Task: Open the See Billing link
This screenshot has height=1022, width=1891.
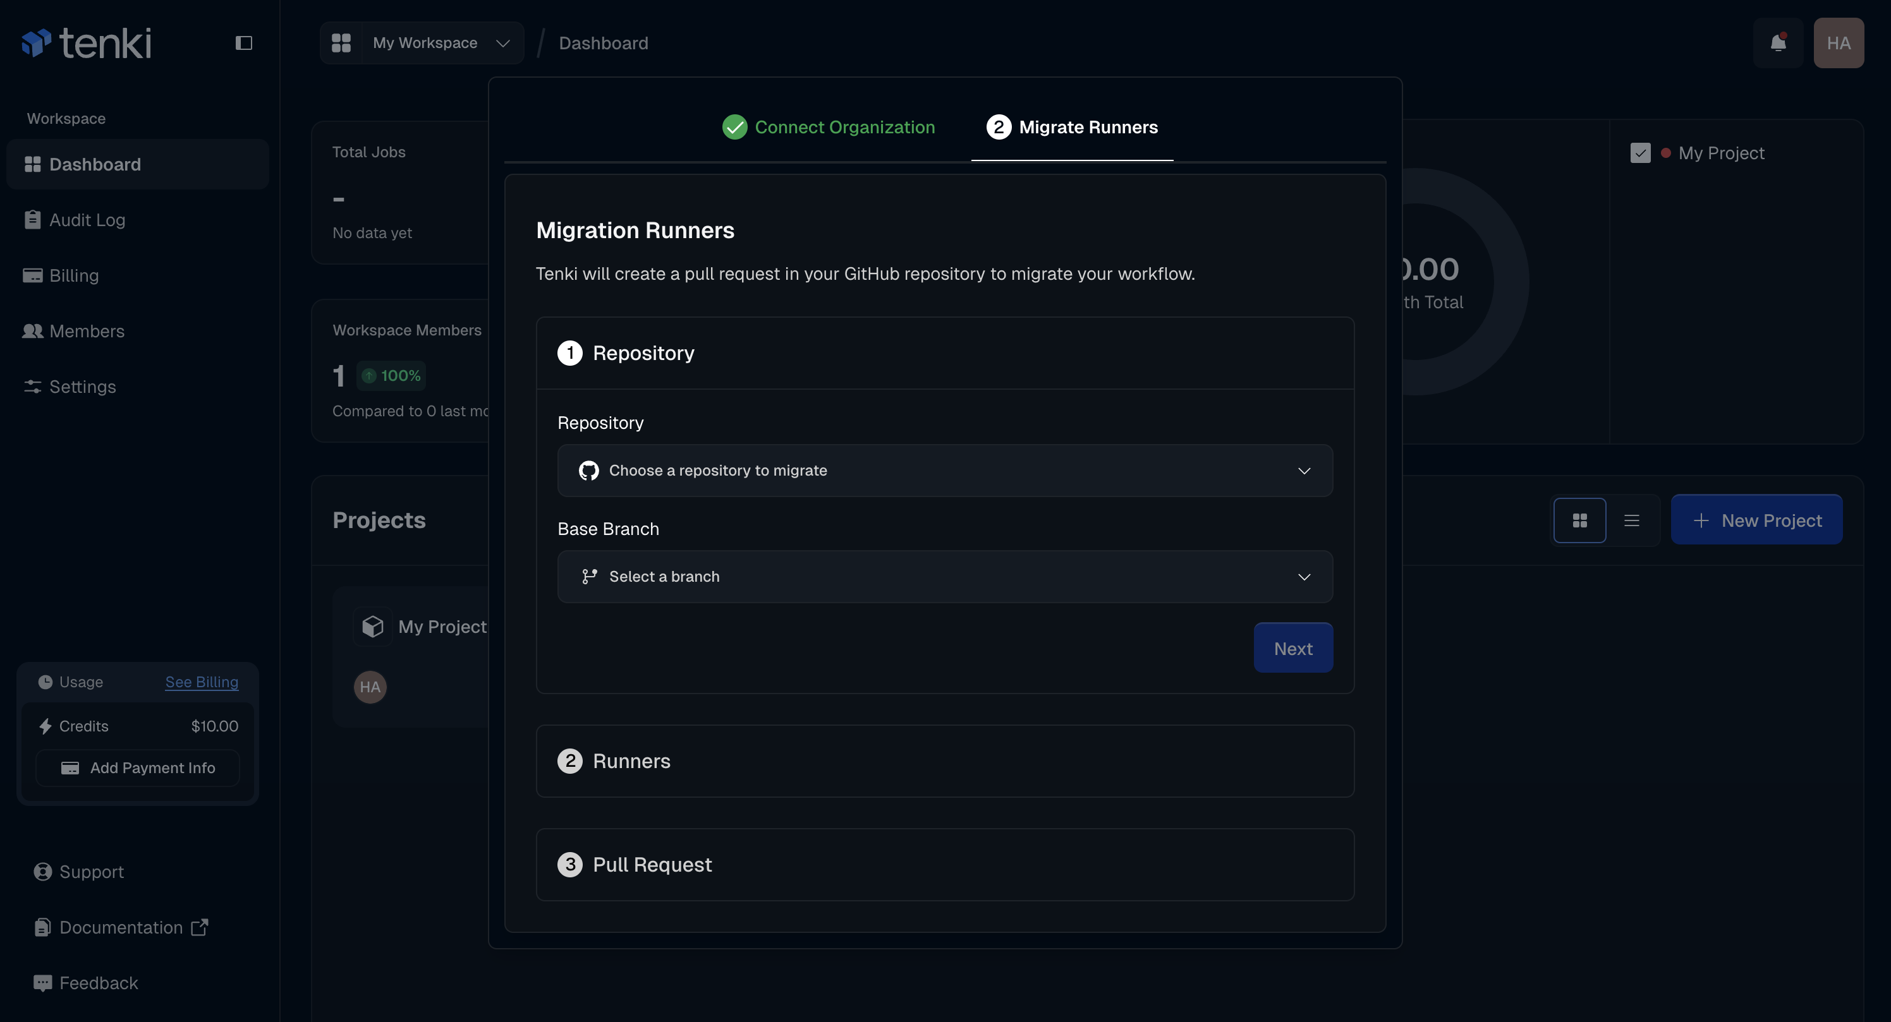Action: pos(201,682)
